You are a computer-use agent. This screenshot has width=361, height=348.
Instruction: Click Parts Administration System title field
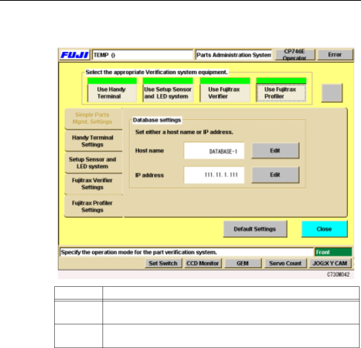(234, 55)
